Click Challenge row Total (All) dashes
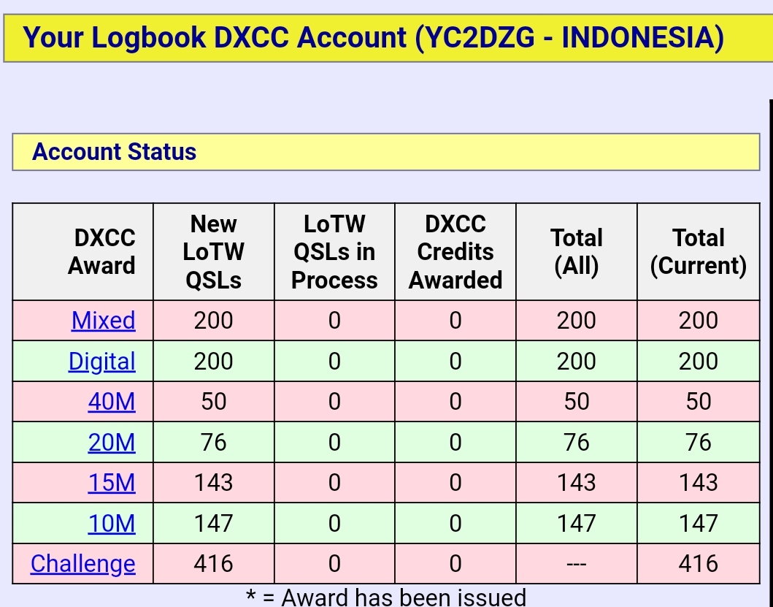Viewport: 773px width, 607px height. pyautogui.click(x=577, y=564)
